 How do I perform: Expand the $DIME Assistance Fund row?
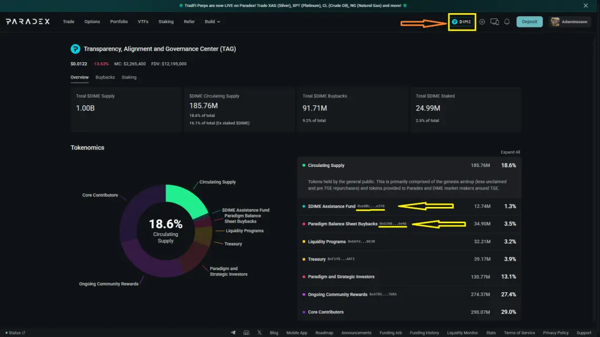409,206
